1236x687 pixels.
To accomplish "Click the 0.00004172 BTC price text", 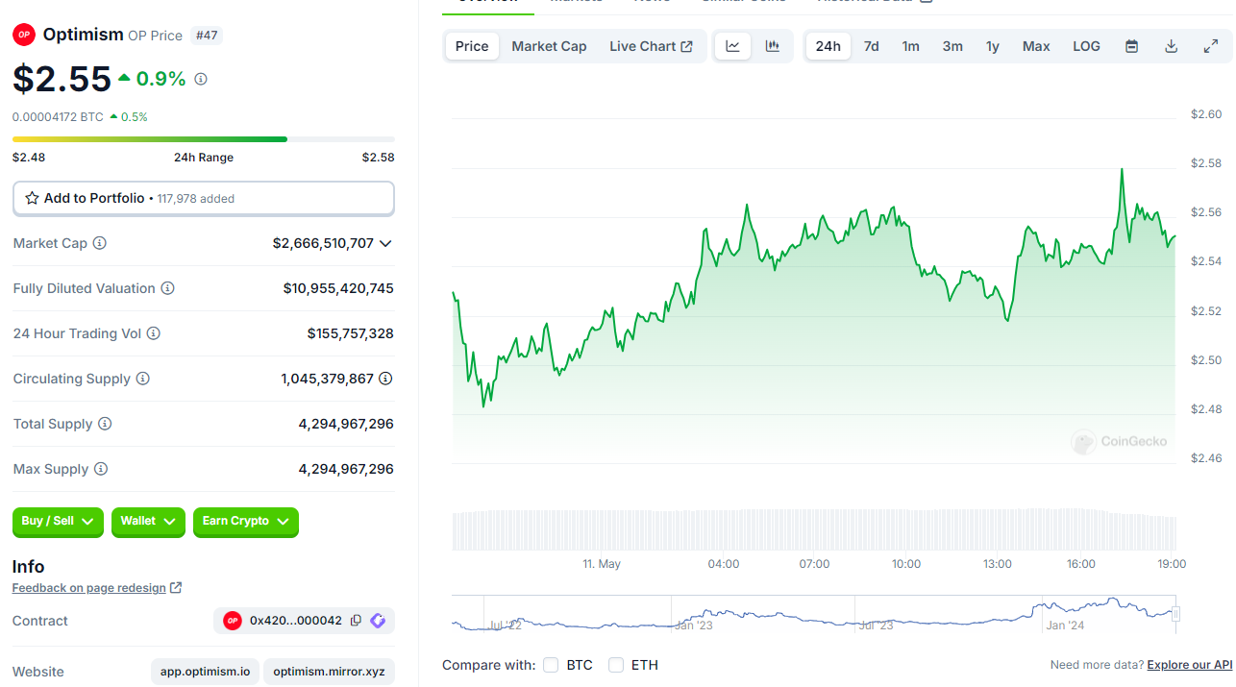I will click(x=58, y=117).
